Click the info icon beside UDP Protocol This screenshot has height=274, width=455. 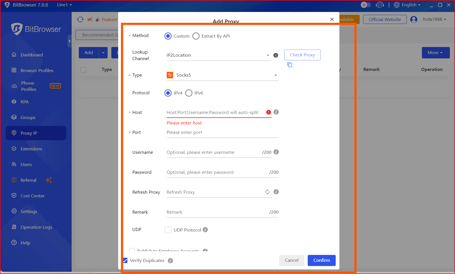coord(205,230)
